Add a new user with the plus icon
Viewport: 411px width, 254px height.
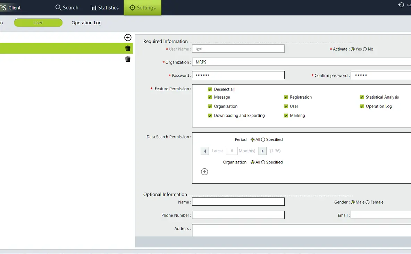pyautogui.click(x=128, y=37)
